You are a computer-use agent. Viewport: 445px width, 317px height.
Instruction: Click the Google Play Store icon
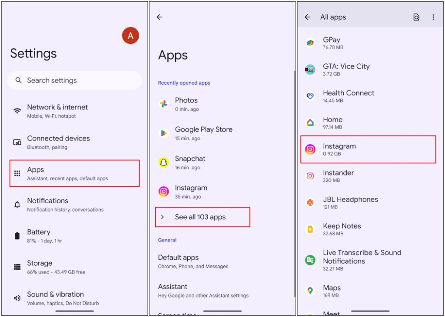tap(164, 133)
